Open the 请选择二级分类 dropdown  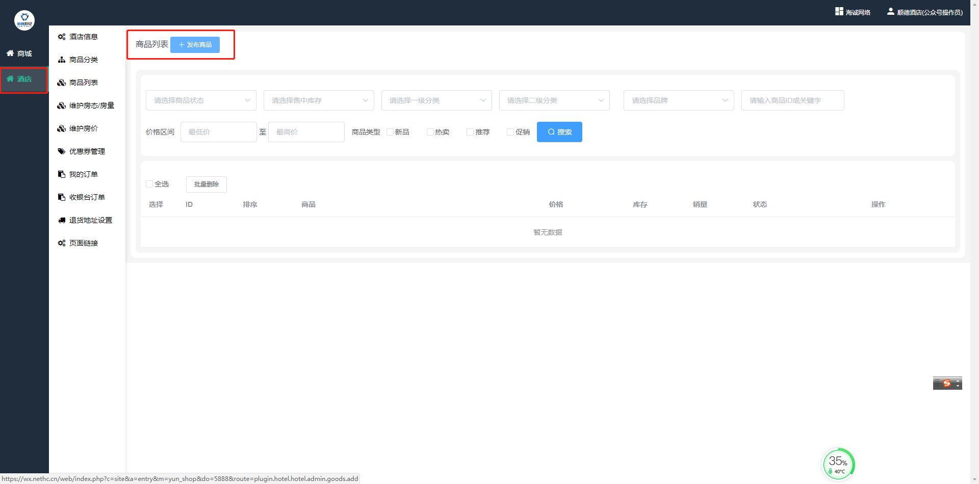coord(554,100)
